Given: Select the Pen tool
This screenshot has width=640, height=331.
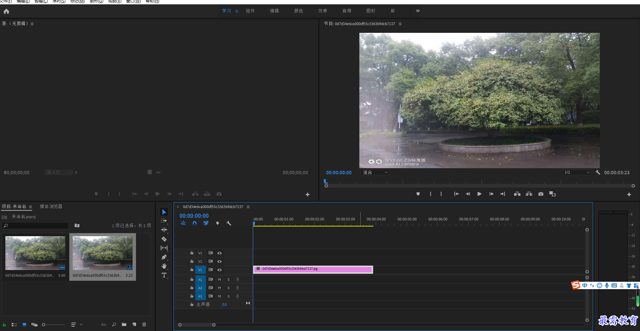Looking at the screenshot, I should (x=164, y=257).
